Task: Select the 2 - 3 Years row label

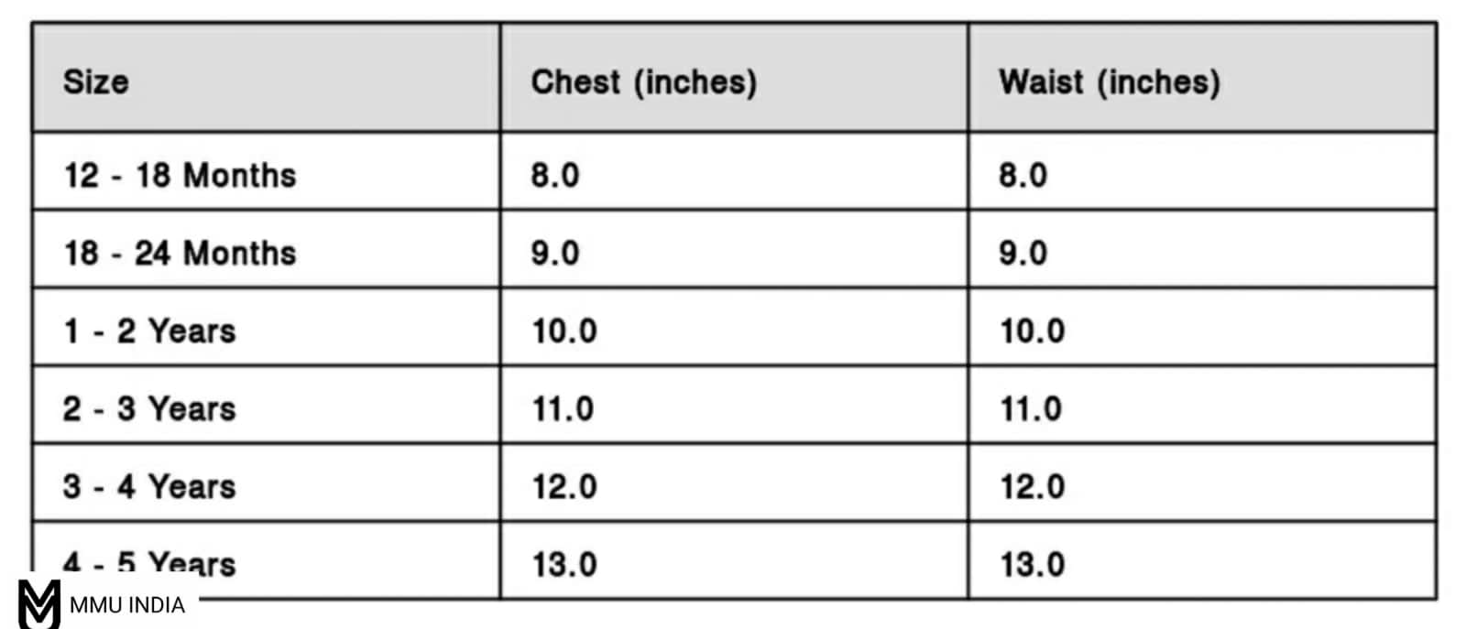Action: click(x=149, y=408)
